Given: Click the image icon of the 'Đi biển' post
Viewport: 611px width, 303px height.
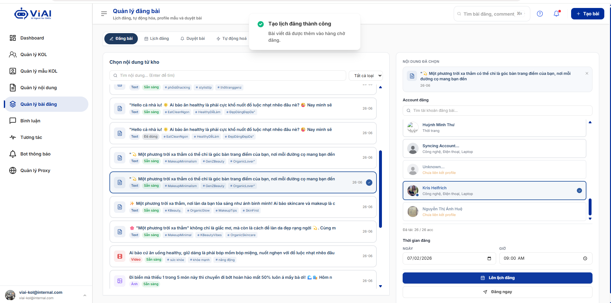Looking at the screenshot, I should click(x=120, y=281).
